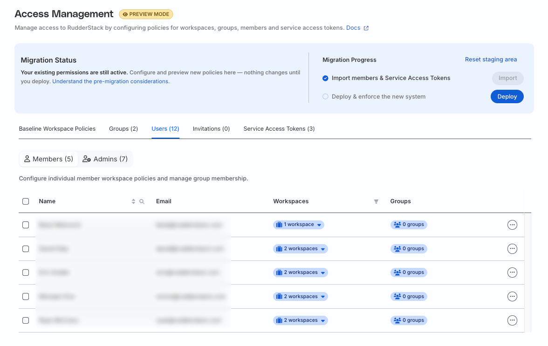Switch to Baseline Workspace Policies tab
This screenshot has width=548, height=346.
(57, 129)
